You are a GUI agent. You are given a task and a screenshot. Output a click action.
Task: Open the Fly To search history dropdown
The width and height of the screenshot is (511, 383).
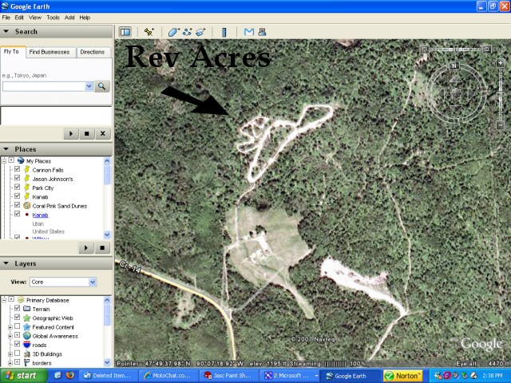tap(89, 86)
